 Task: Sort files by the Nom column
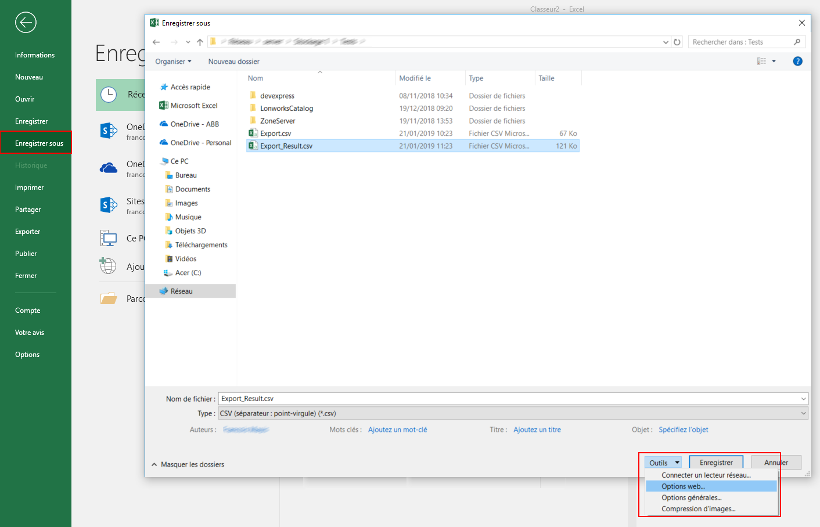click(256, 78)
